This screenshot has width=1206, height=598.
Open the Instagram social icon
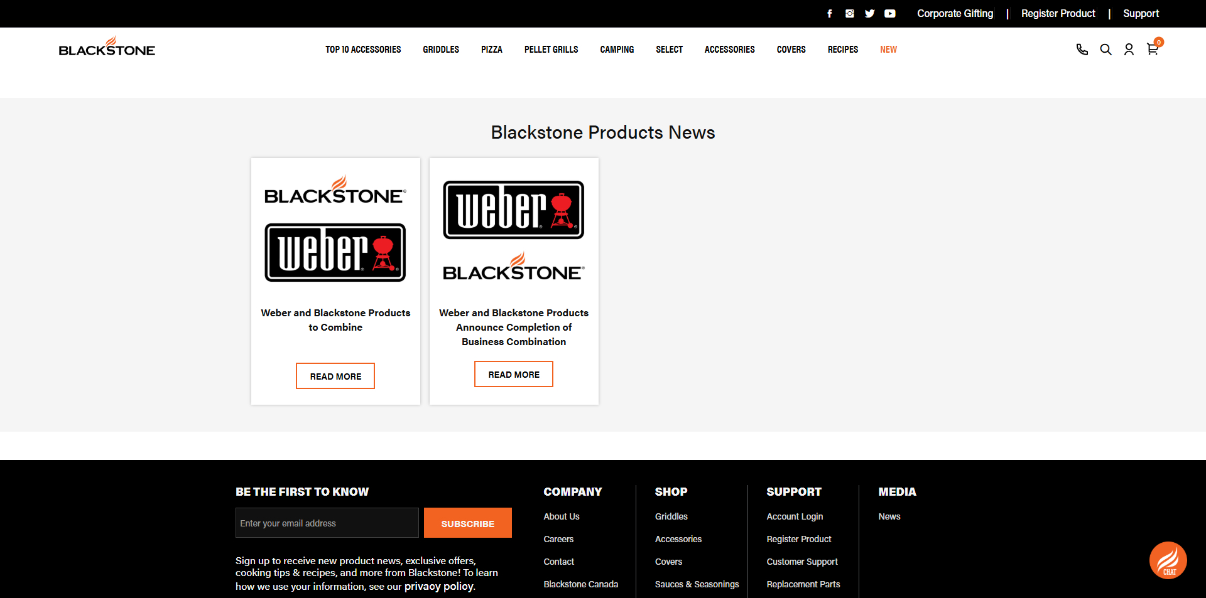tap(849, 13)
